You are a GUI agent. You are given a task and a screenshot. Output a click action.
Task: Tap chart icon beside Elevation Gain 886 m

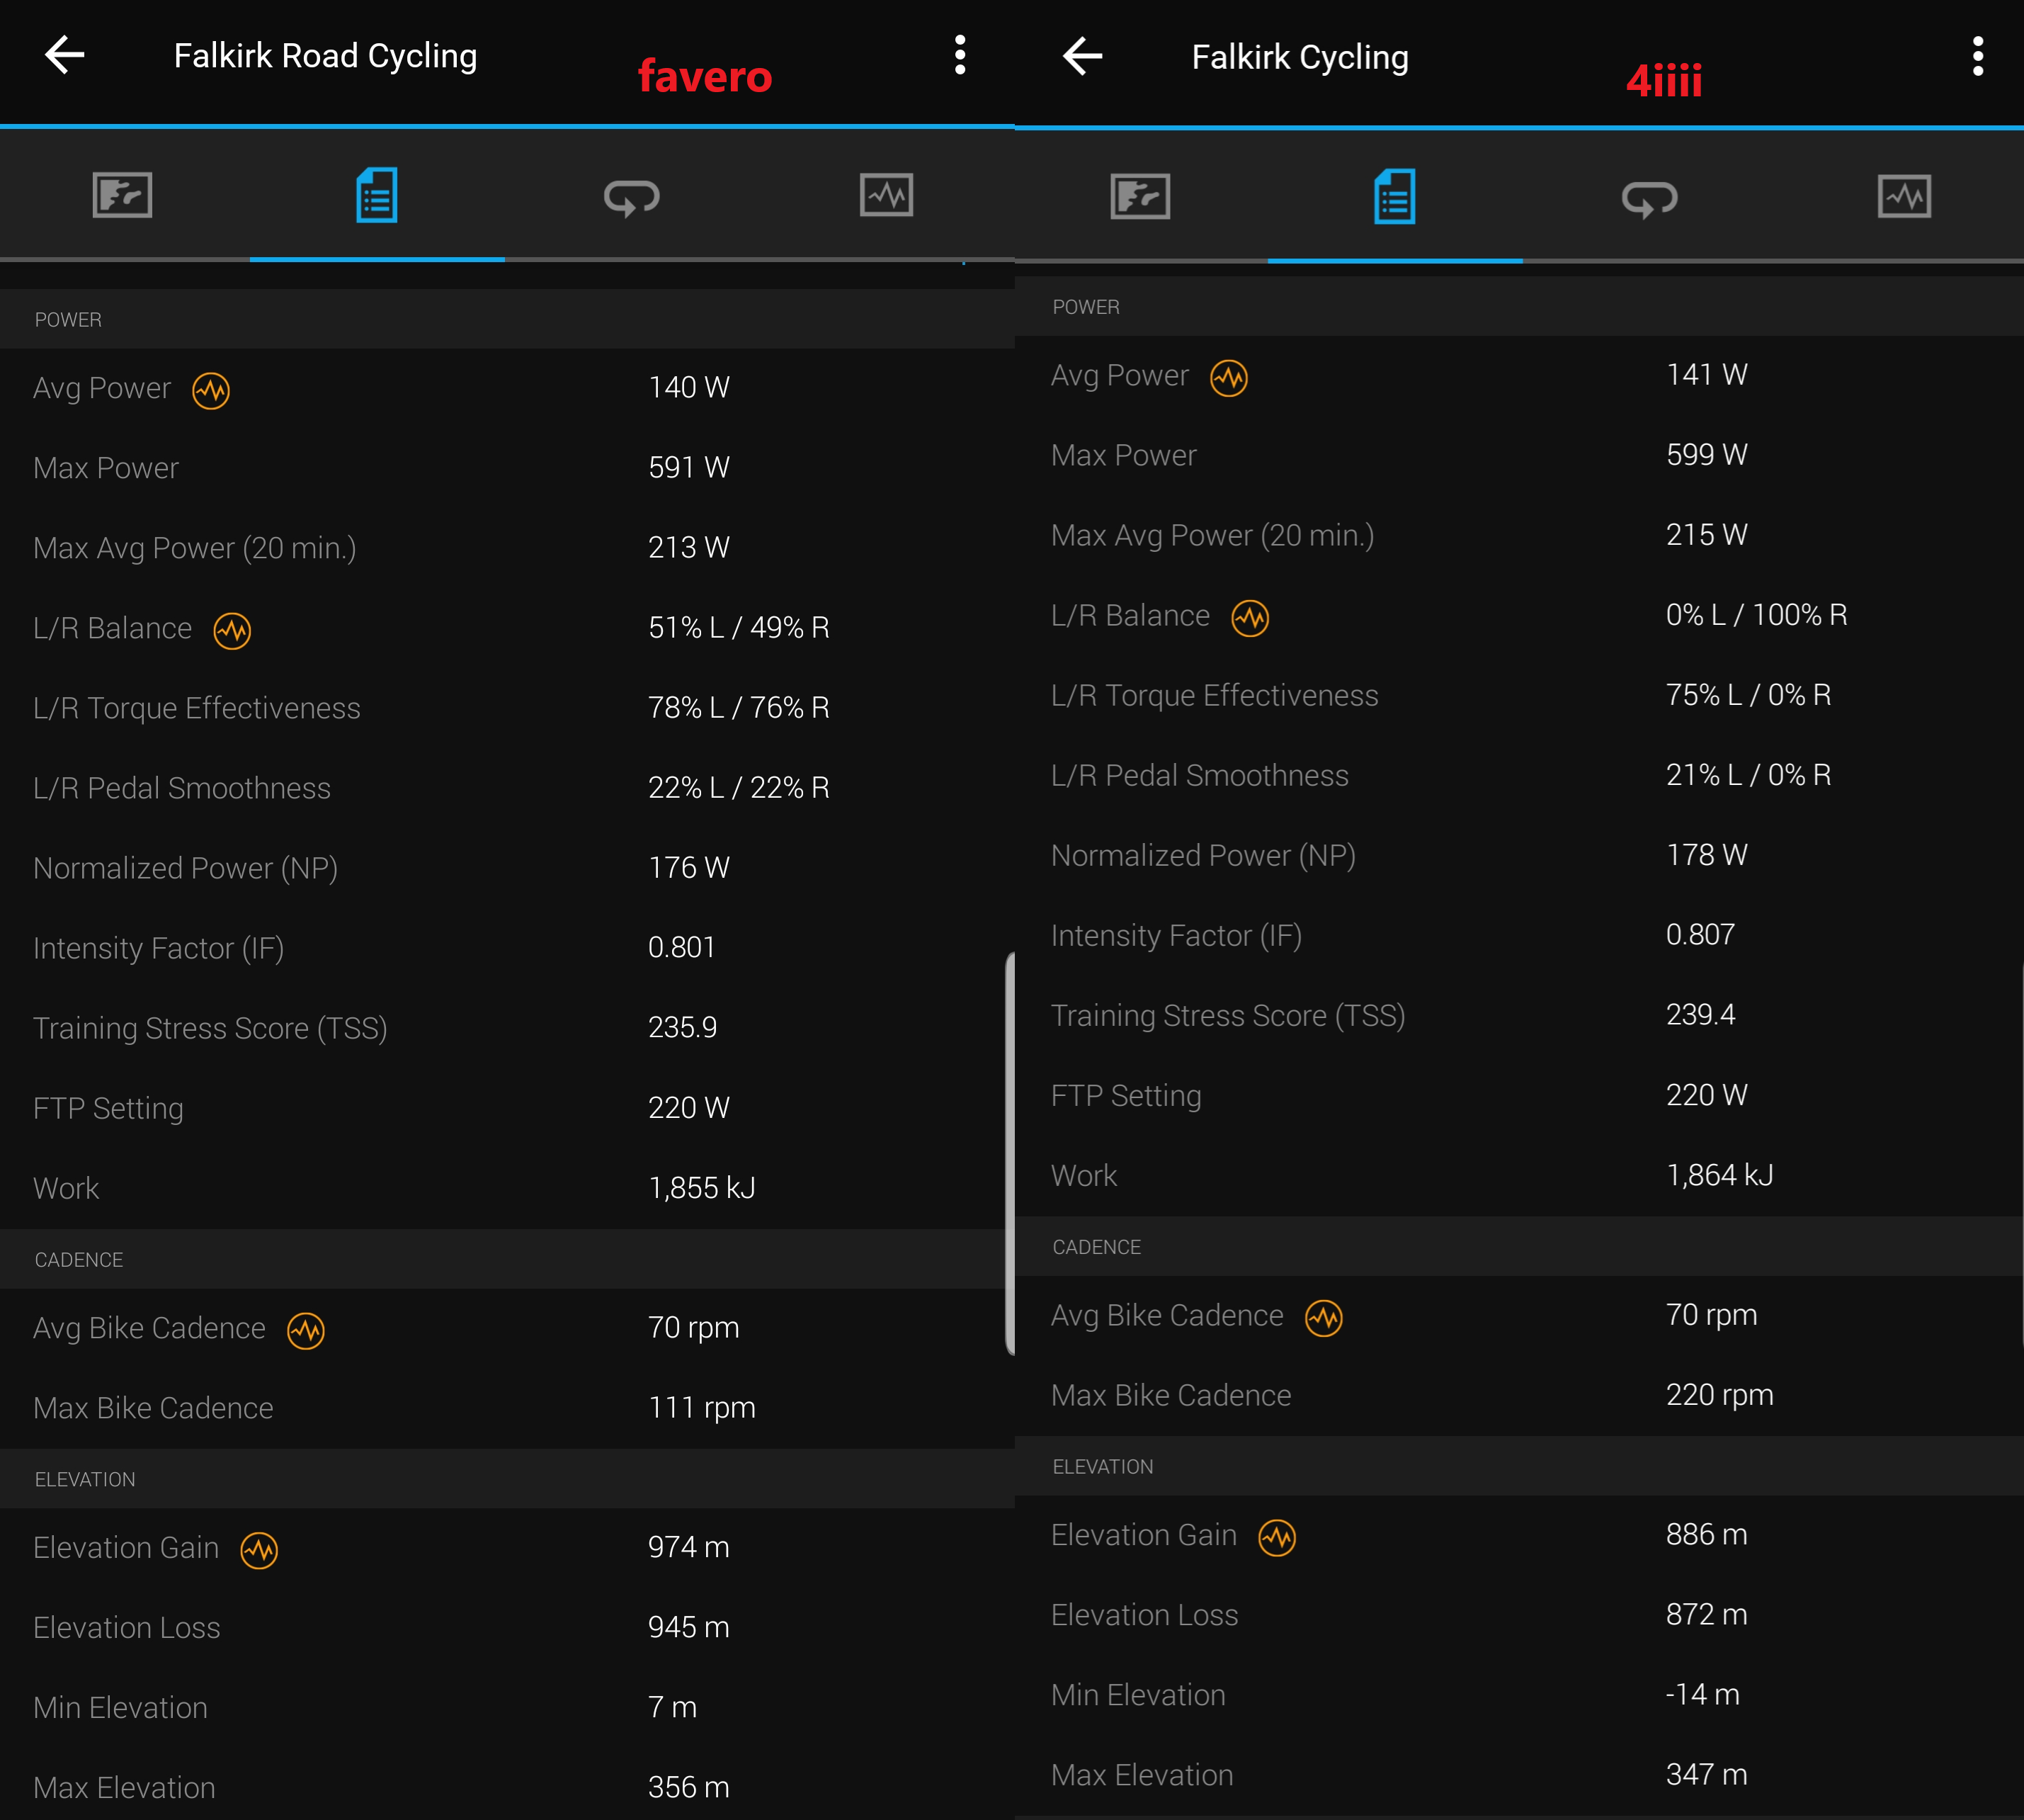1276,1537
